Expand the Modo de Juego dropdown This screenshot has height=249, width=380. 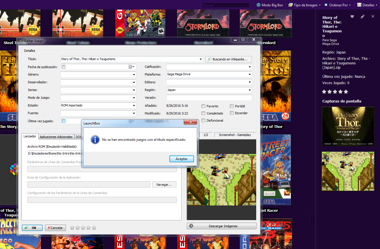(x=134, y=98)
